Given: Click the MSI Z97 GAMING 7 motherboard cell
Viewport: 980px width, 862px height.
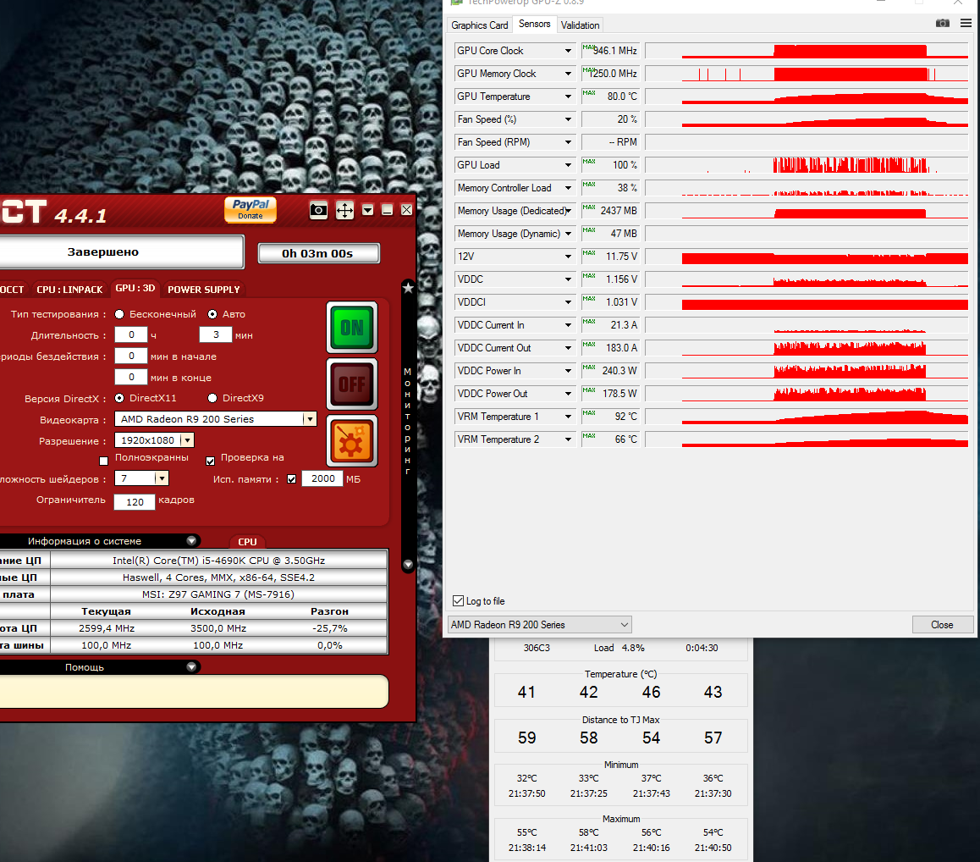Looking at the screenshot, I should coord(218,594).
